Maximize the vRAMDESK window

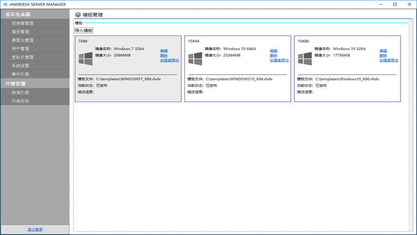[395, 4]
